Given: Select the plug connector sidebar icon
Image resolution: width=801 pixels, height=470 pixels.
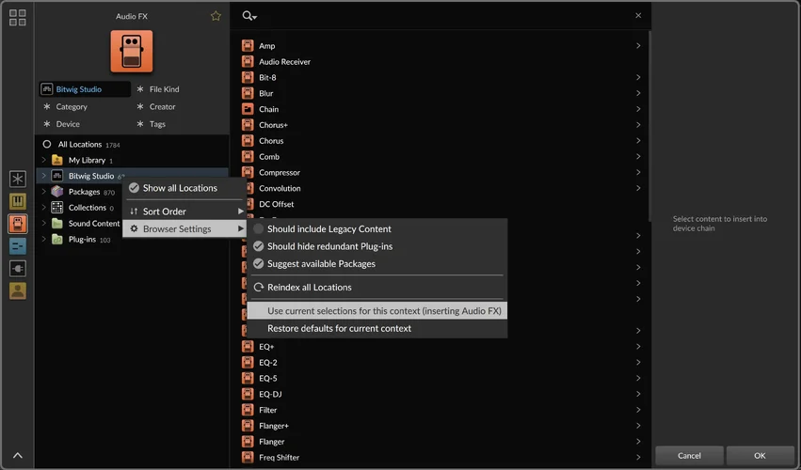Looking at the screenshot, I should (x=17, y=269).
